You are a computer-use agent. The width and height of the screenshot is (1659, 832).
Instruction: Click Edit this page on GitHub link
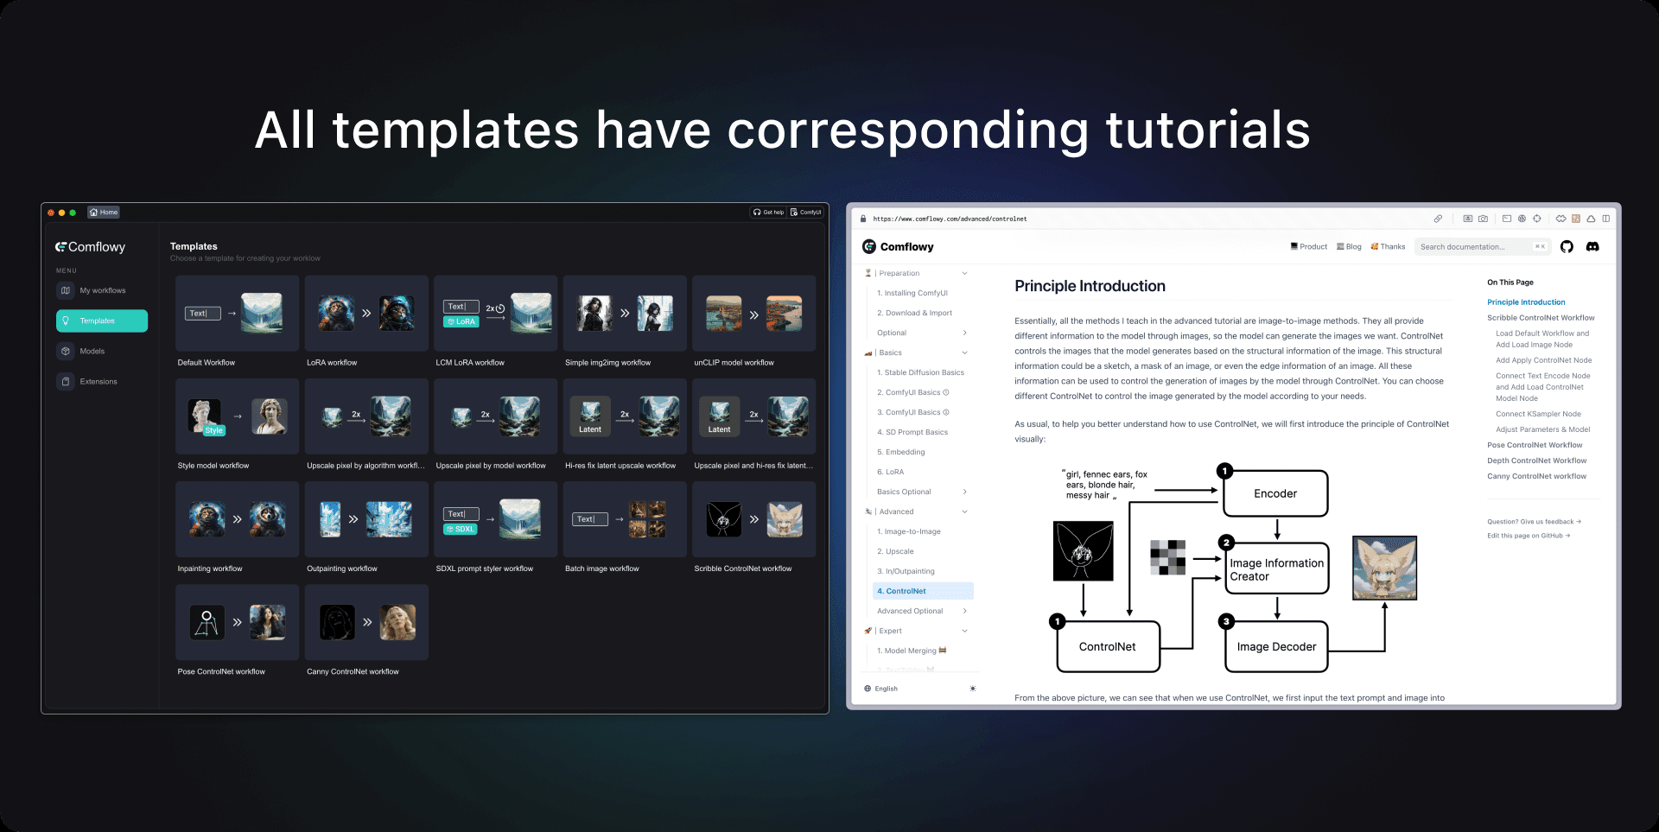1529,536
